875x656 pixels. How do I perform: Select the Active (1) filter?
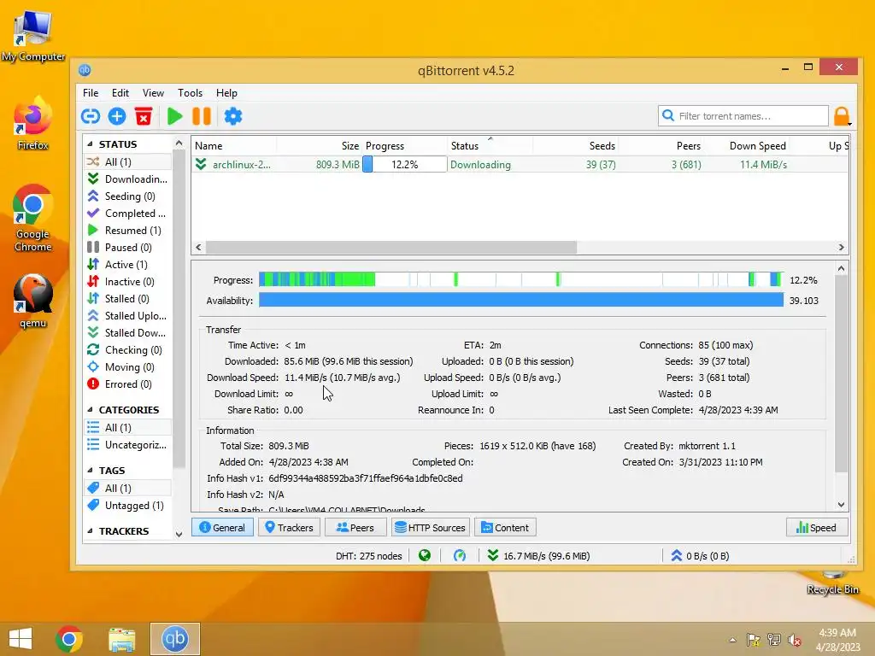(x=128, y=265)
